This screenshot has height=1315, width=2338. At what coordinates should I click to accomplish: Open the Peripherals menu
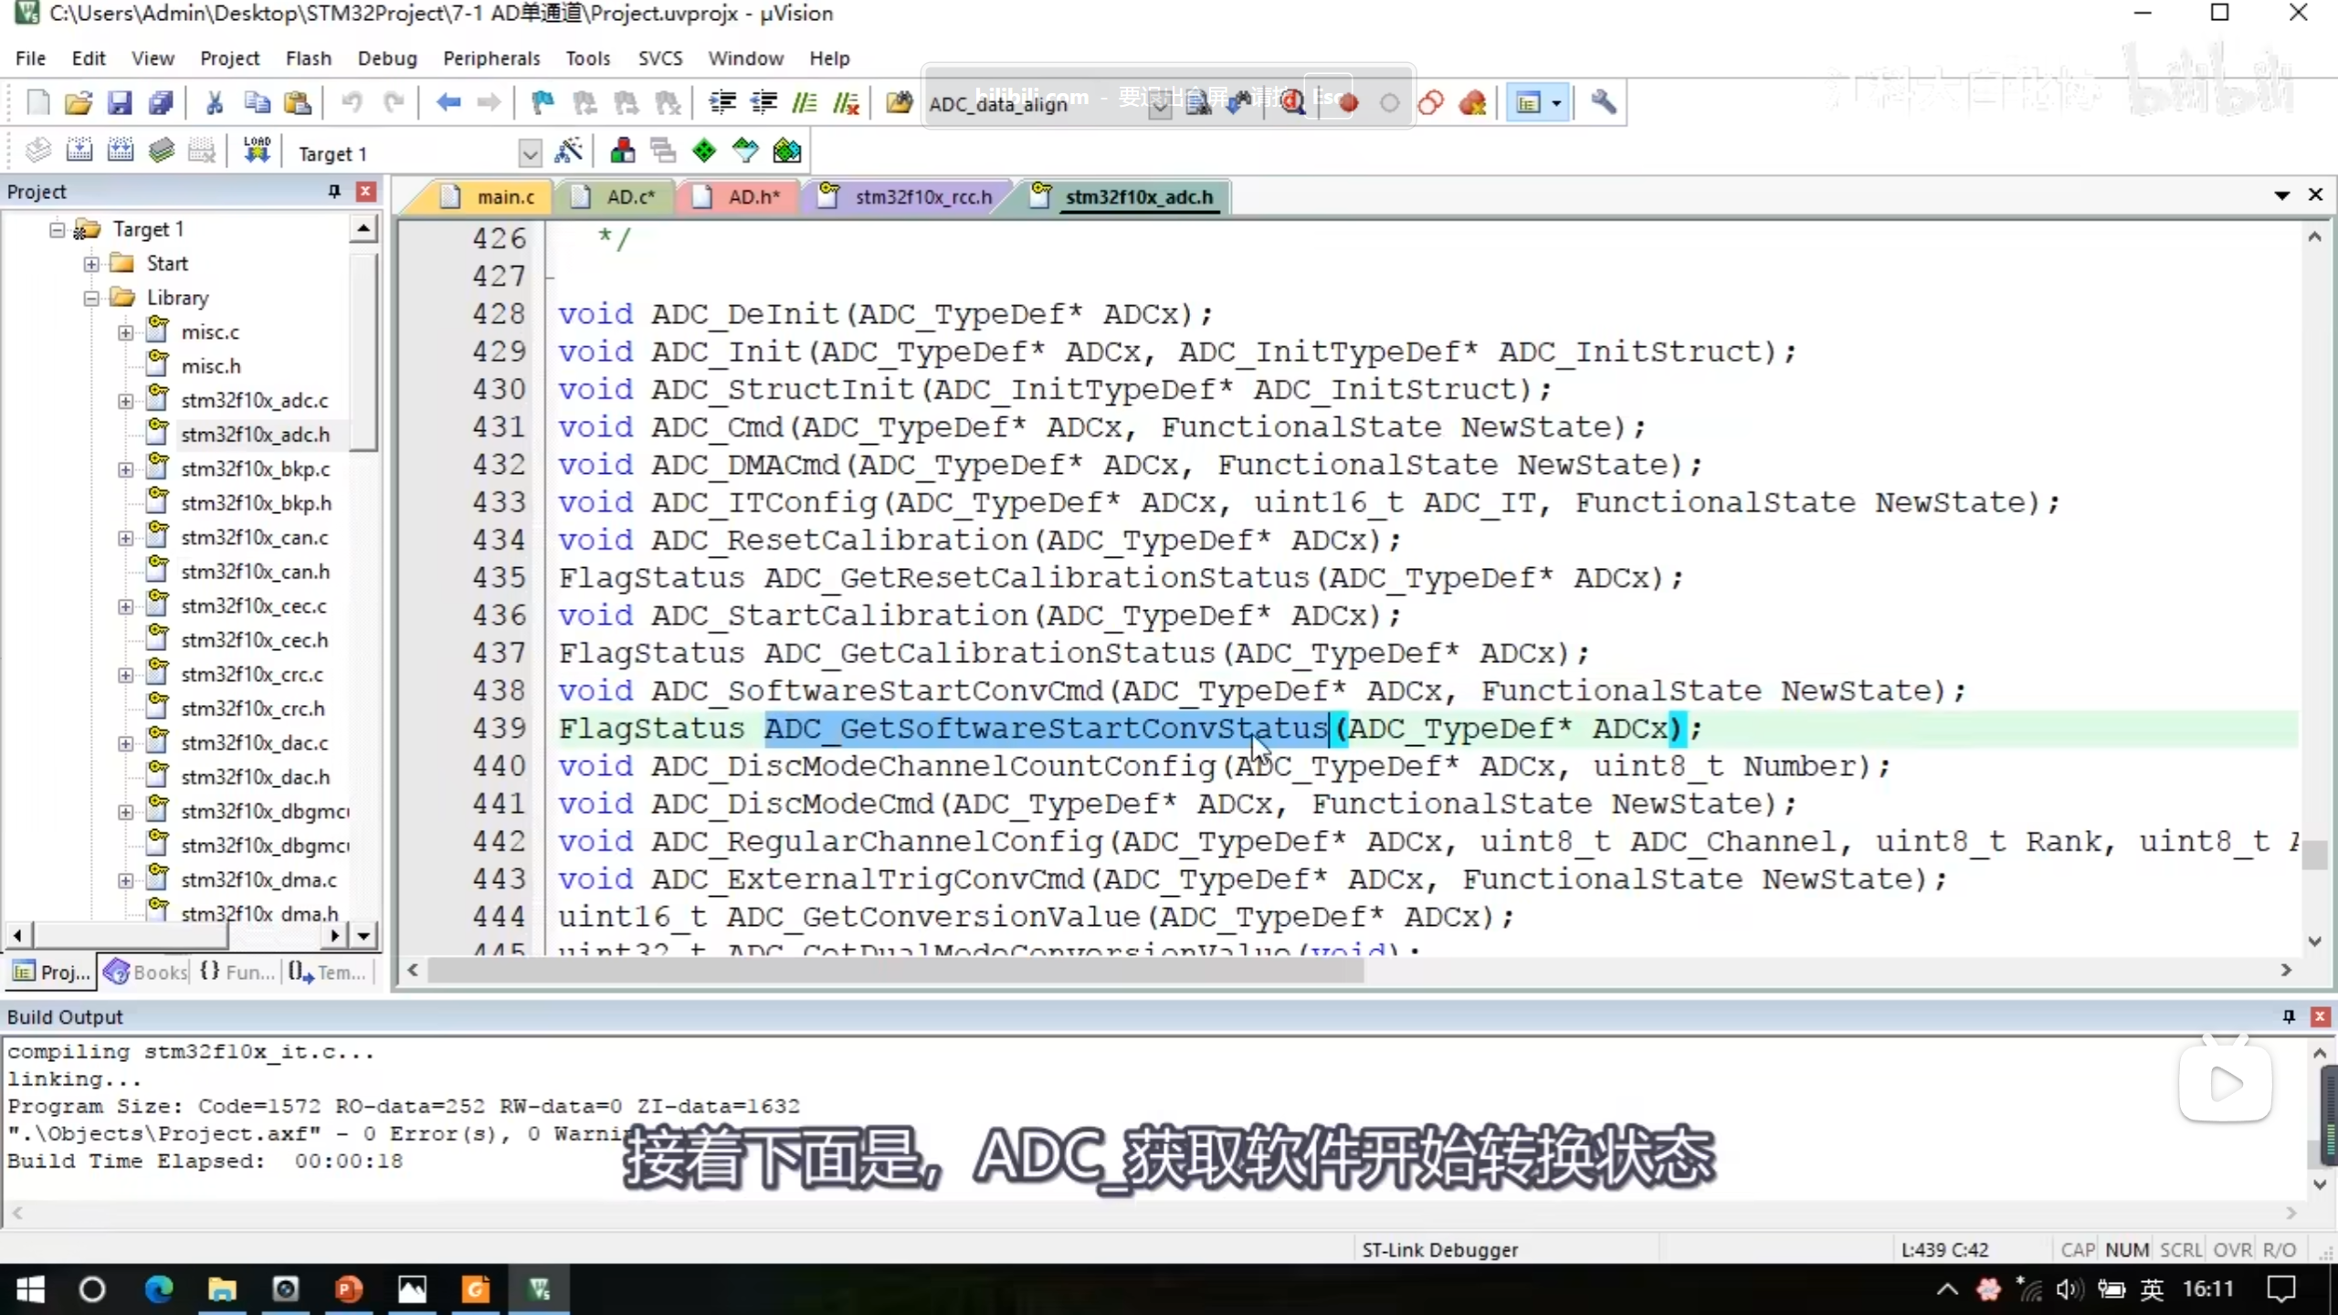(x=491, y=58)
